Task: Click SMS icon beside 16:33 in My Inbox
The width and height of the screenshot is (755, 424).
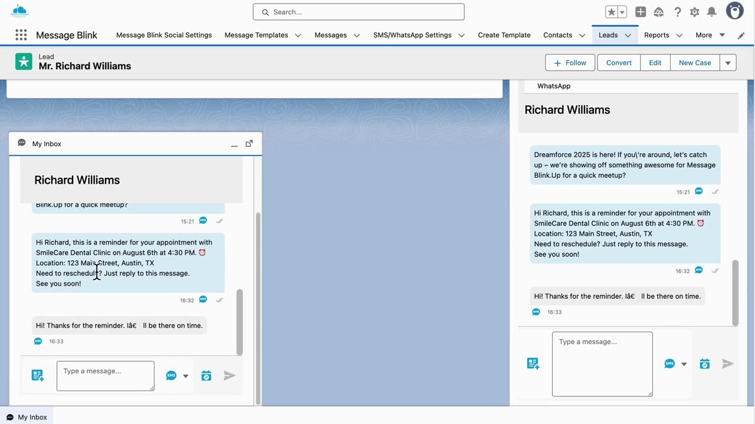Action: pos(38,341)
